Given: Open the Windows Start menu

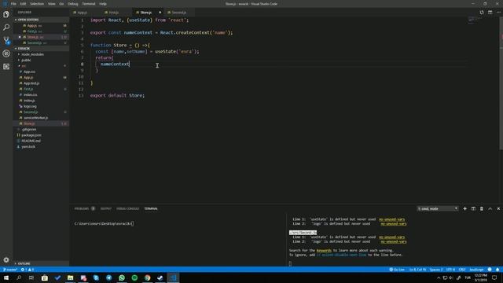Looking at the screenshot, I should (6, 277).
